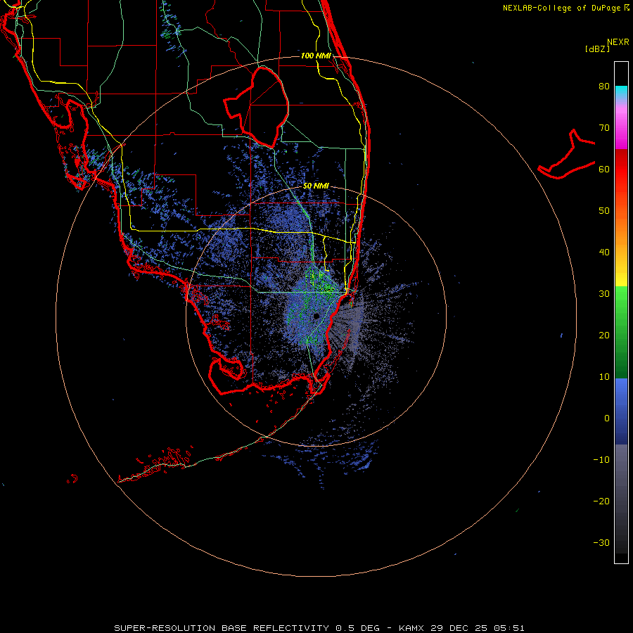Click the '-10' value on the dBZ scale
The width and height of the screenshot is (633, 633).
tap(601, 460)
